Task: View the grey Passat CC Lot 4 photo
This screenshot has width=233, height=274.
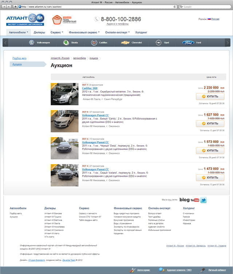Action: [64, 175]
